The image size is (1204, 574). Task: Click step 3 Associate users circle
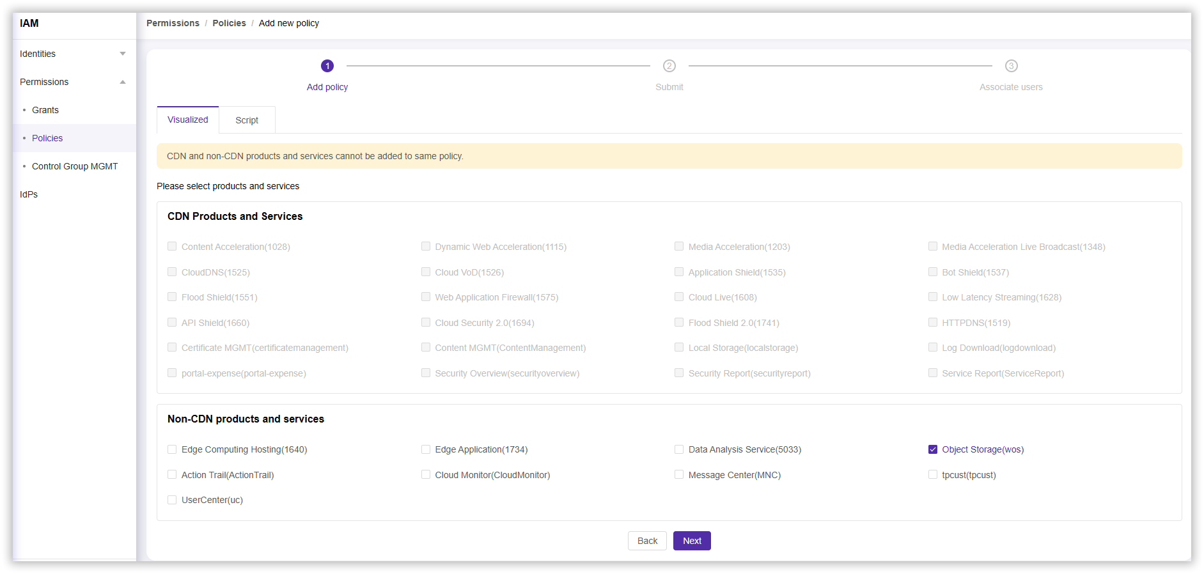coord(1011,66)
